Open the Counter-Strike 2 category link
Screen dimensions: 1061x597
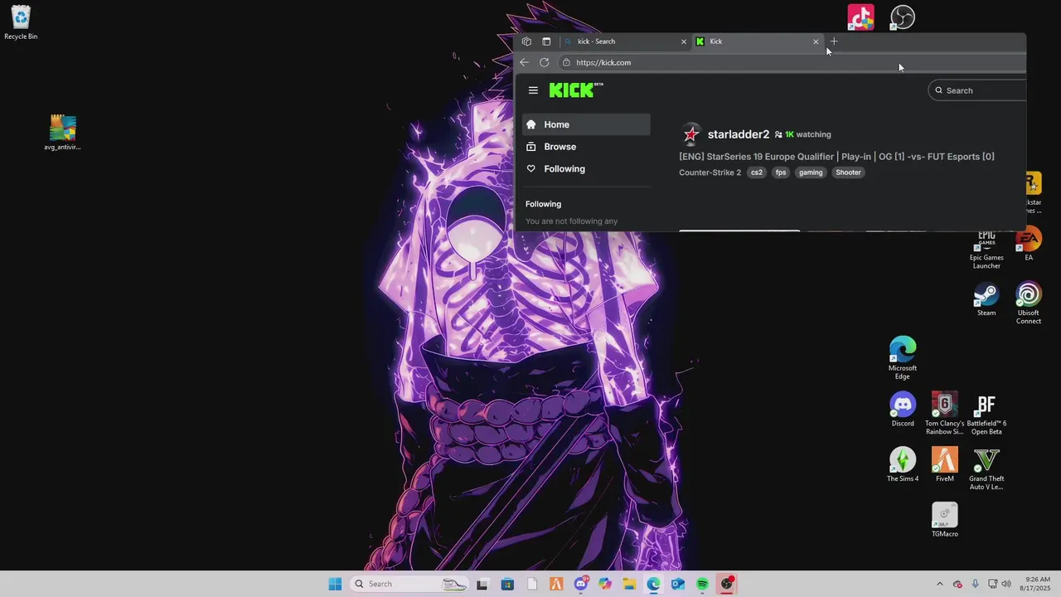tap(710, 172)
